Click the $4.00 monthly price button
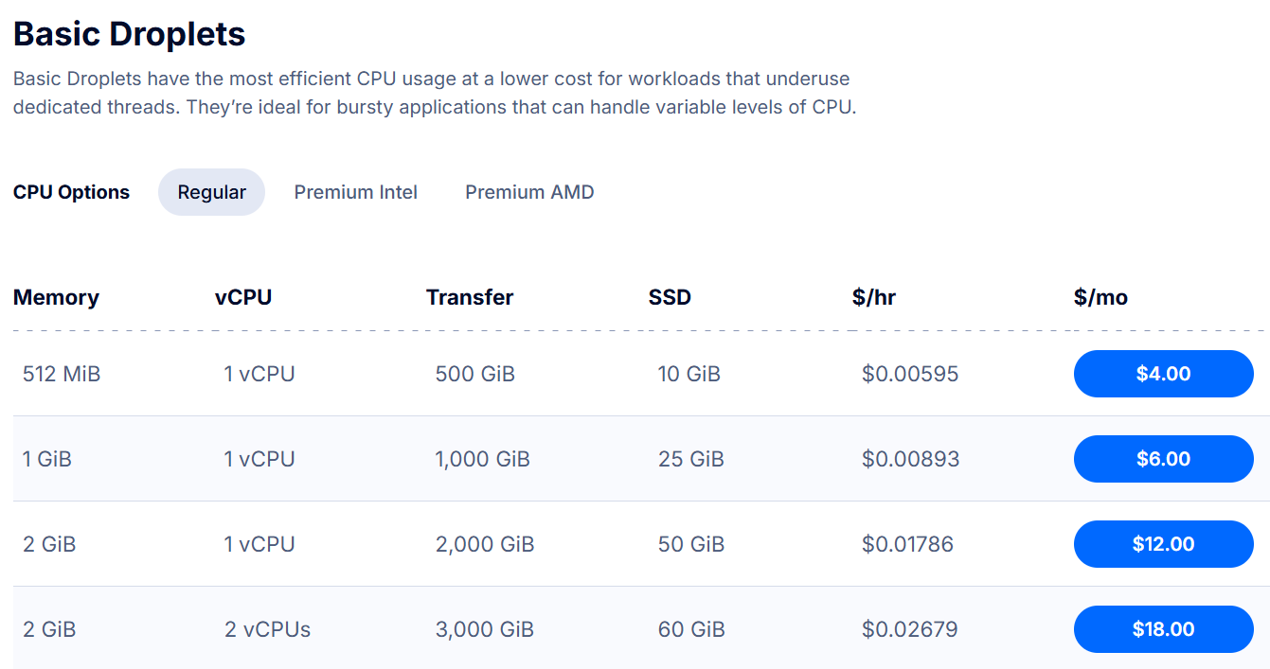 click(1163, 374)
